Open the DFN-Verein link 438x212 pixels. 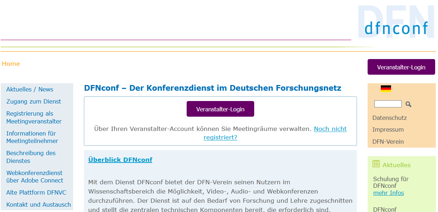[388, 142]
